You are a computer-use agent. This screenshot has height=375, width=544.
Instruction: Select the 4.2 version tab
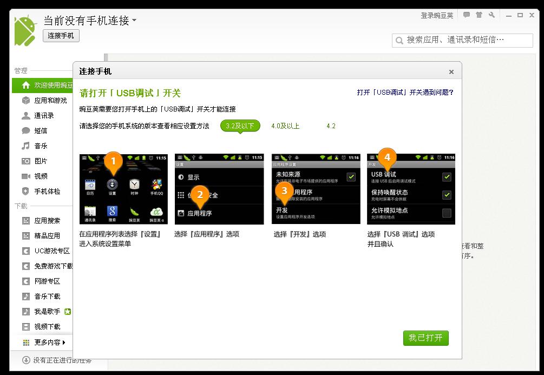pyautogui.click(x=331, y=126)
